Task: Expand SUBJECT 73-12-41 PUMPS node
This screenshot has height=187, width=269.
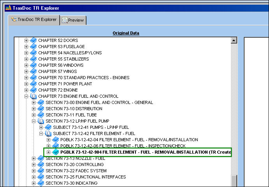Action: 41,127
